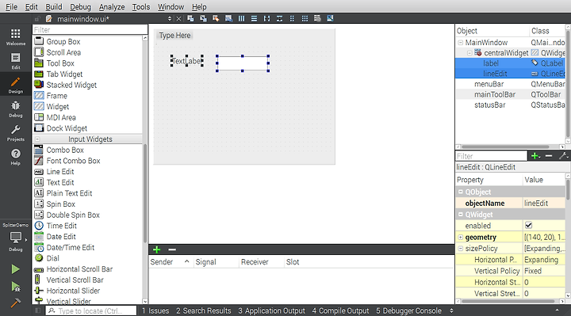Click Horizontal Policy value Expanding
The image size is (571, 316).
click(x=544, y=260)
